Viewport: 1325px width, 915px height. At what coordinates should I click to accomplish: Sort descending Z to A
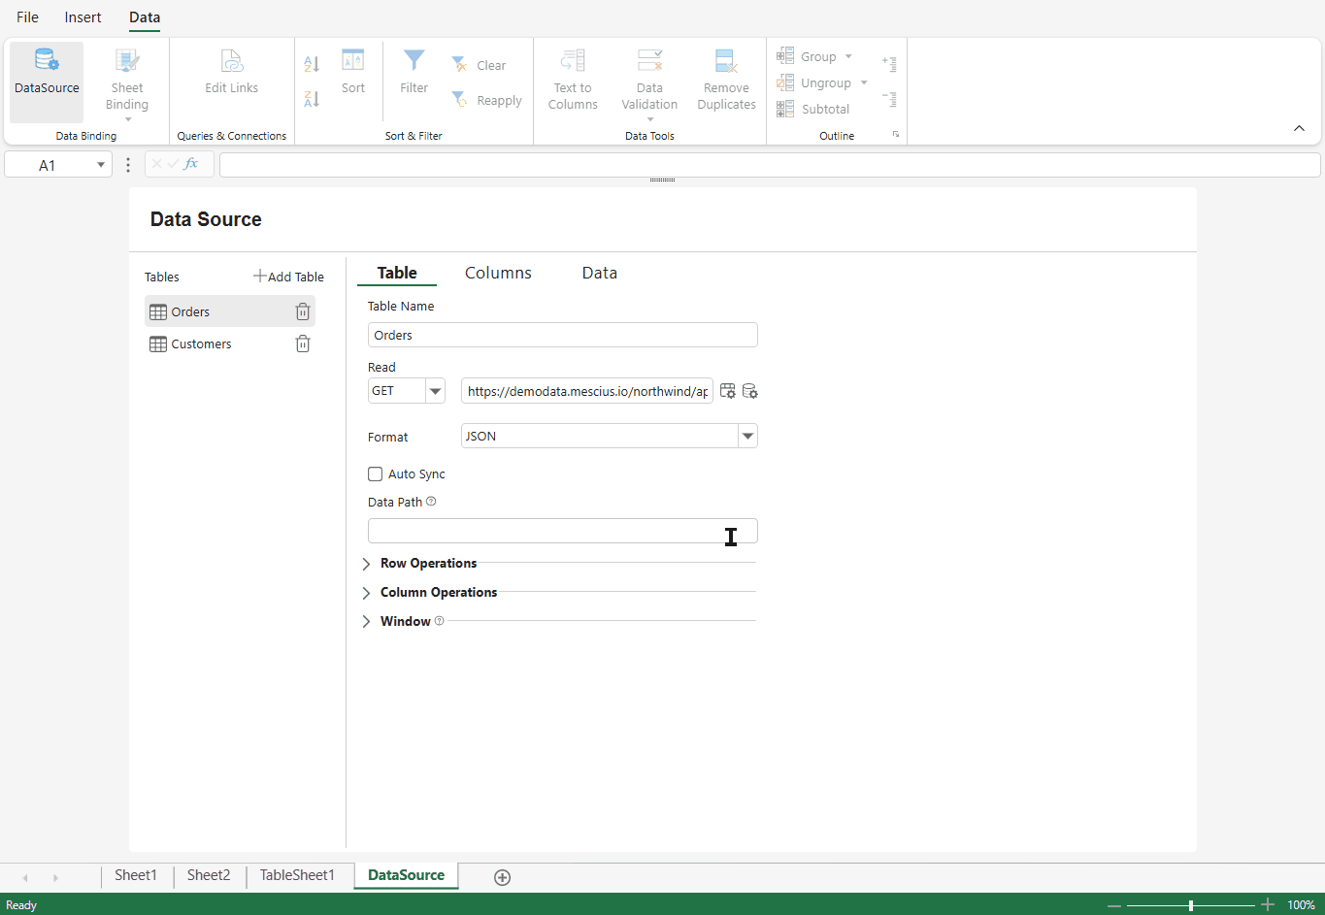tap(312, 99)
